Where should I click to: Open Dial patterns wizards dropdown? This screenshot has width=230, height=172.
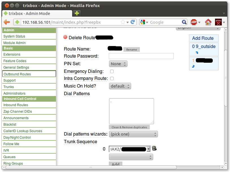[x=133, y=134]
